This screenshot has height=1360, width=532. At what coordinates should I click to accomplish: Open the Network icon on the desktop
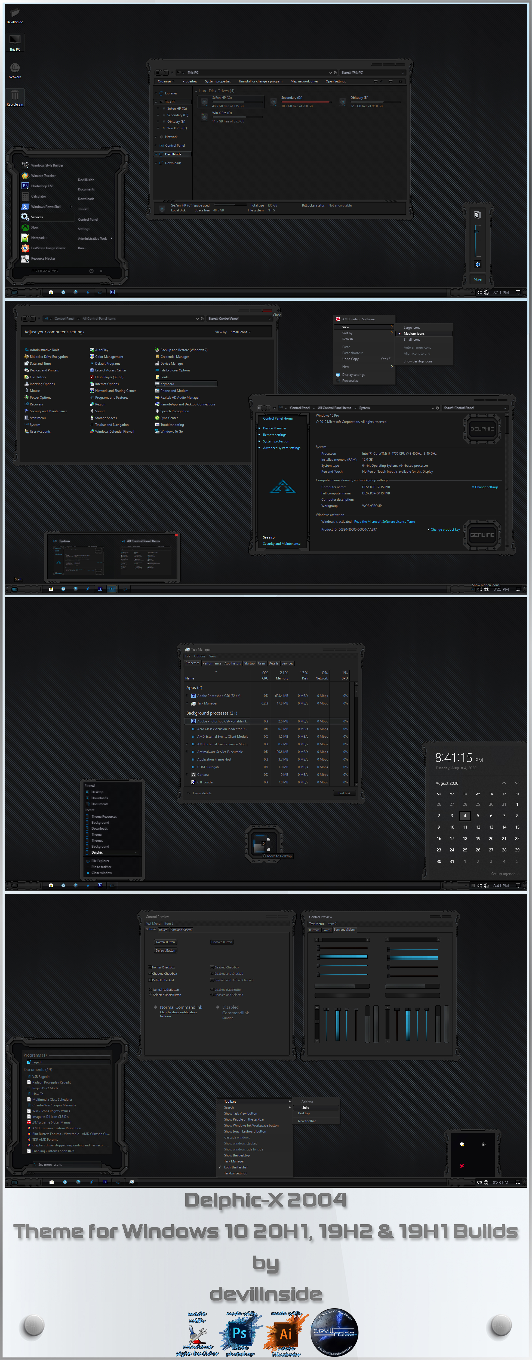tap(15, 70)
